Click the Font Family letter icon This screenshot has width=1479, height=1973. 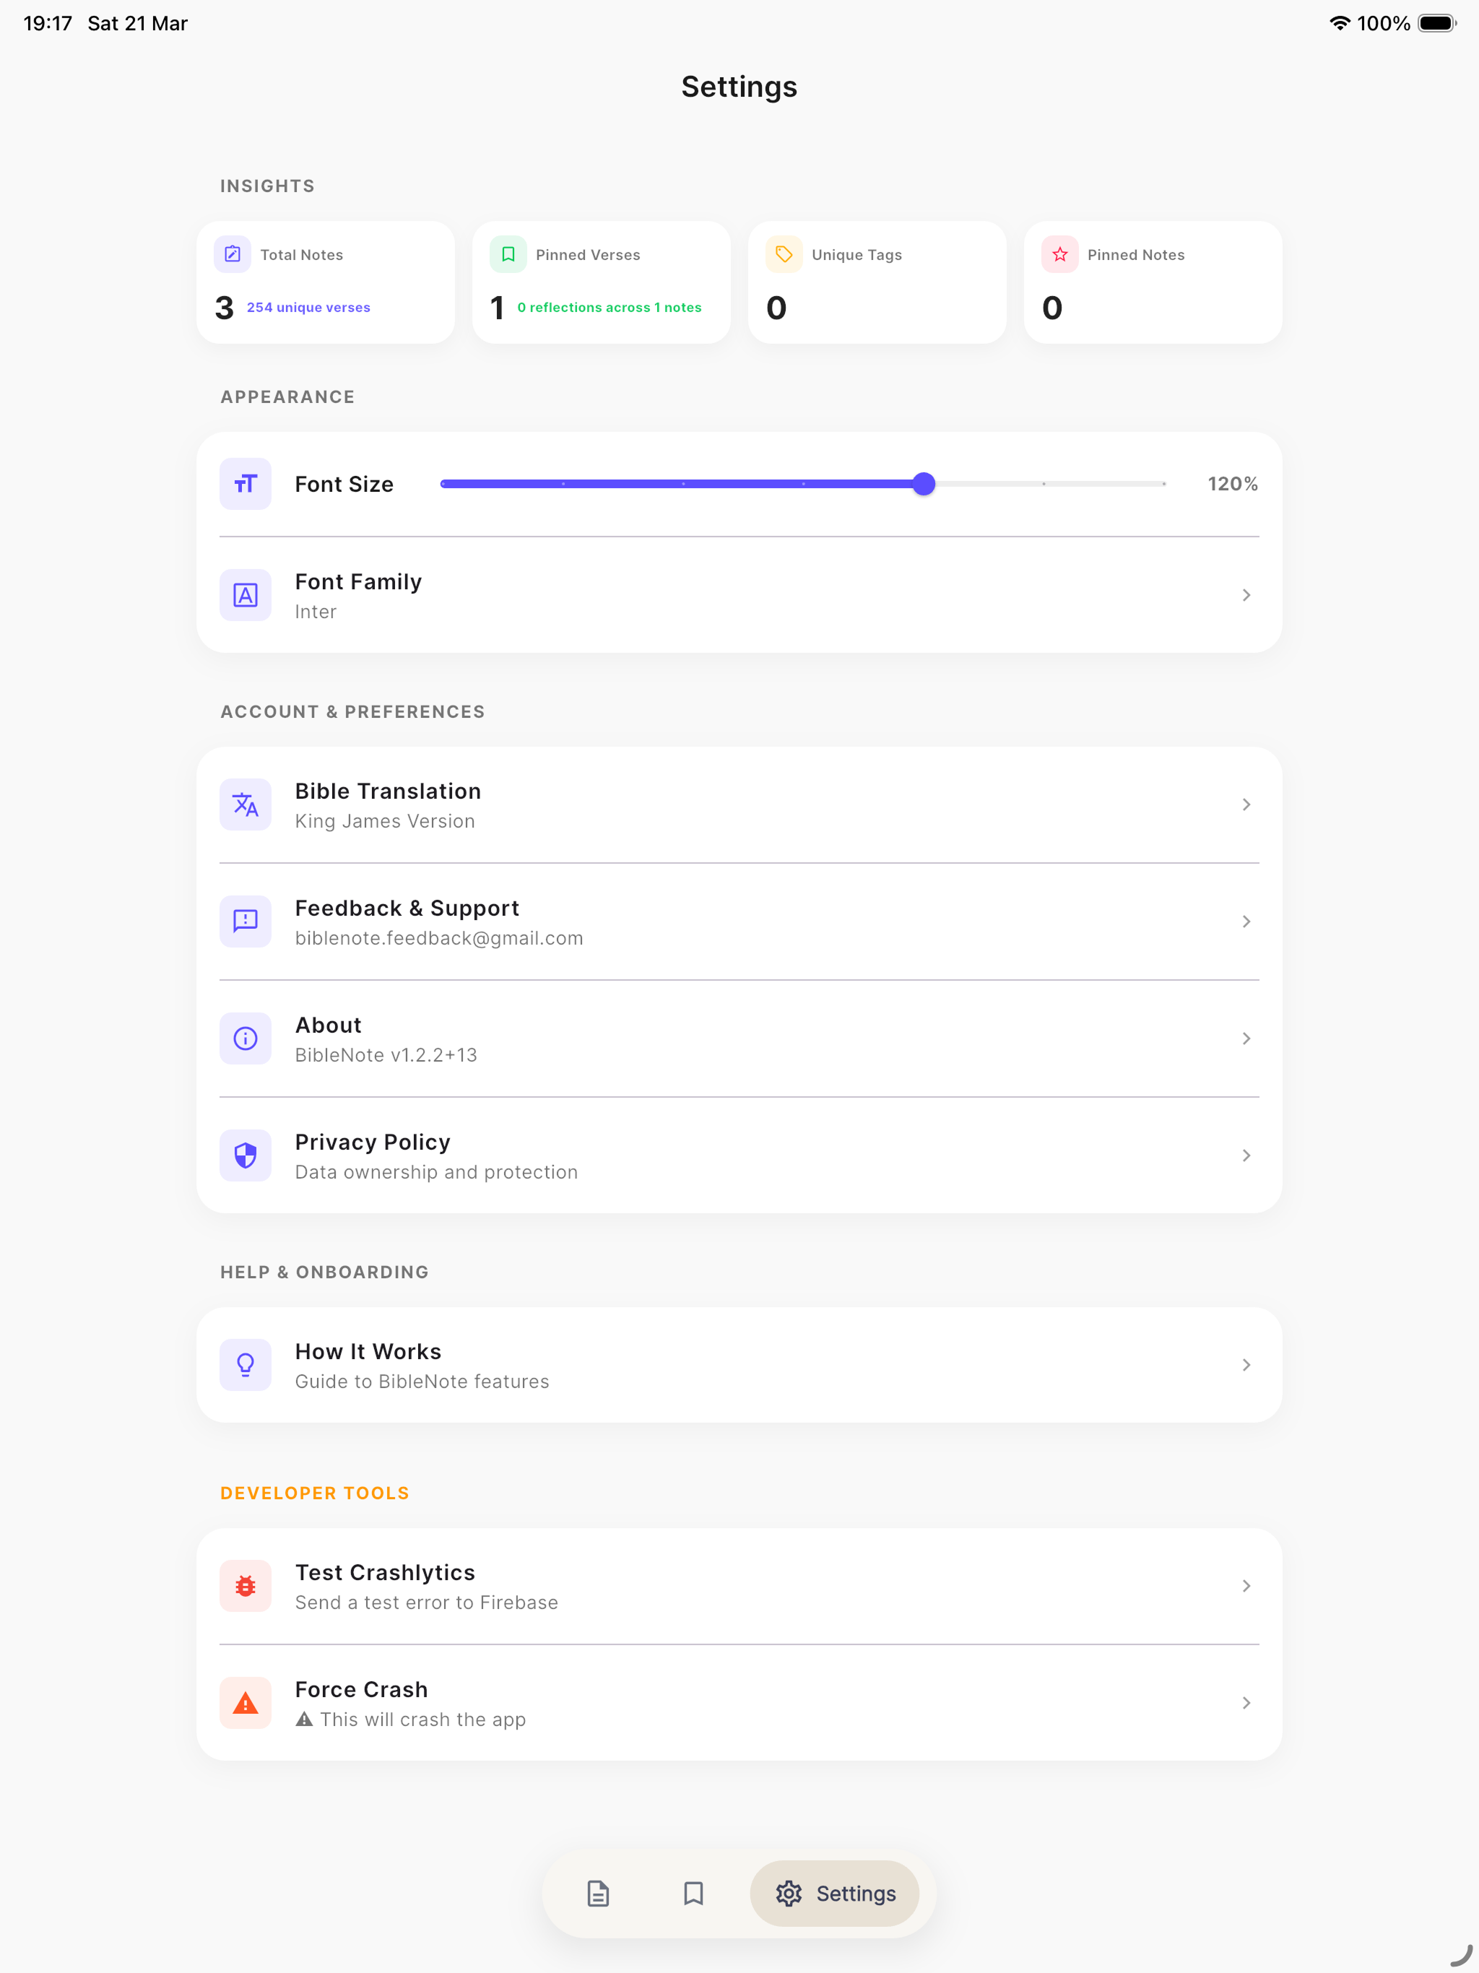click(x=246, y=595)
